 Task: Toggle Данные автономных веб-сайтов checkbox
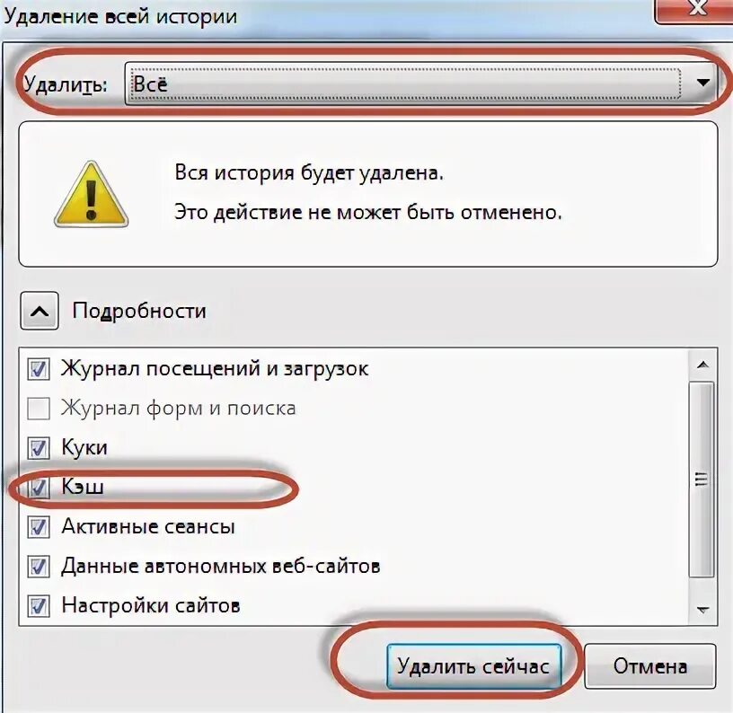click(39, 567)
